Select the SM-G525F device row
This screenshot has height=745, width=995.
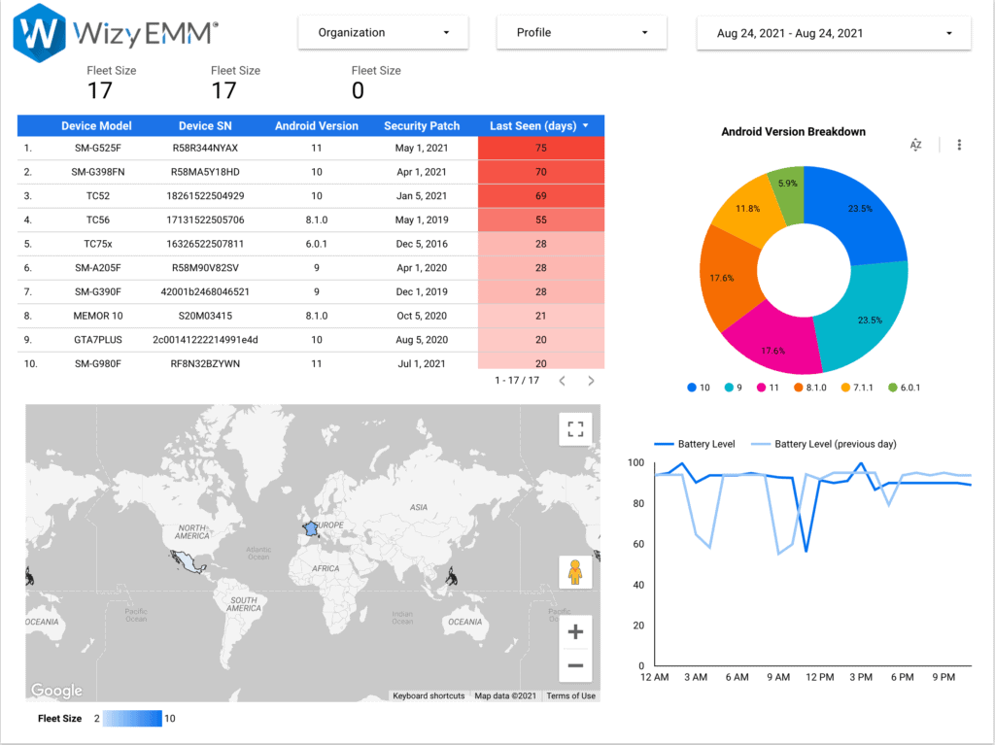96,148
